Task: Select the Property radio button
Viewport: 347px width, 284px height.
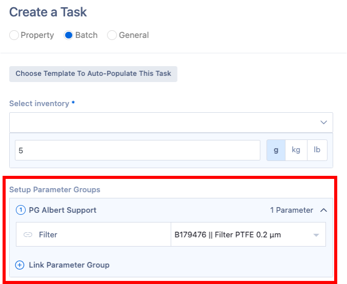Action: [x=14, y=35]
